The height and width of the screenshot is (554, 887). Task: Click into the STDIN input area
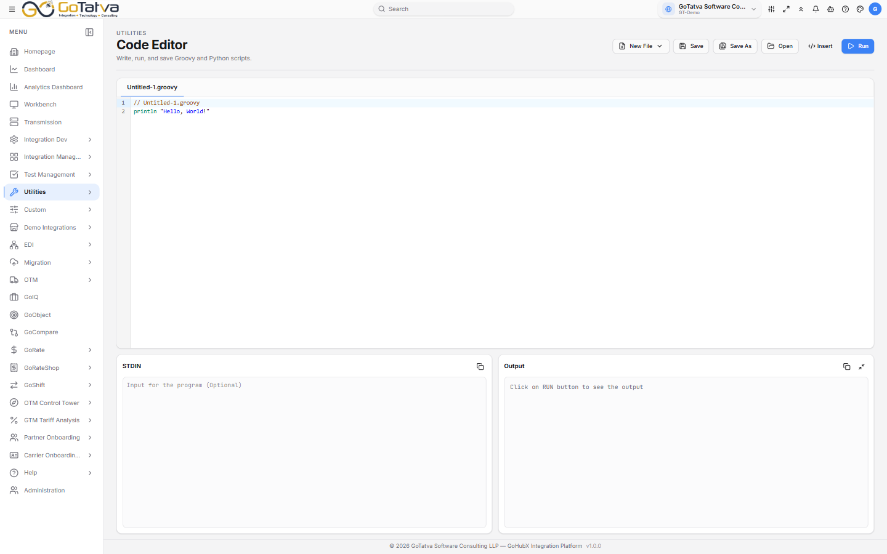pos(304,452)
